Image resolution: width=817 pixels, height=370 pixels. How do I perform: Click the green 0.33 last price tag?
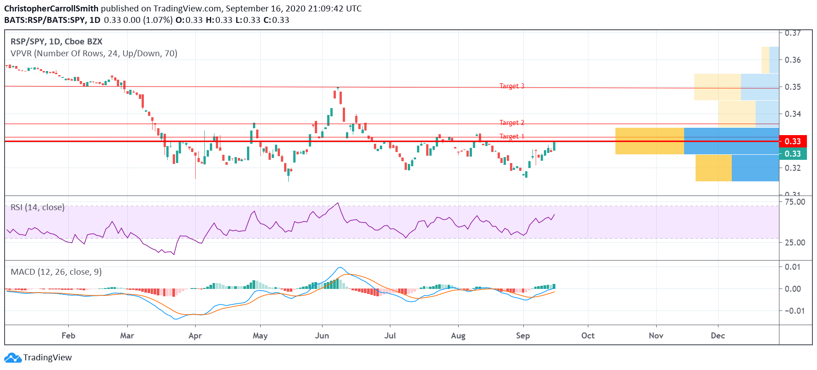click(x=793, y=154)
